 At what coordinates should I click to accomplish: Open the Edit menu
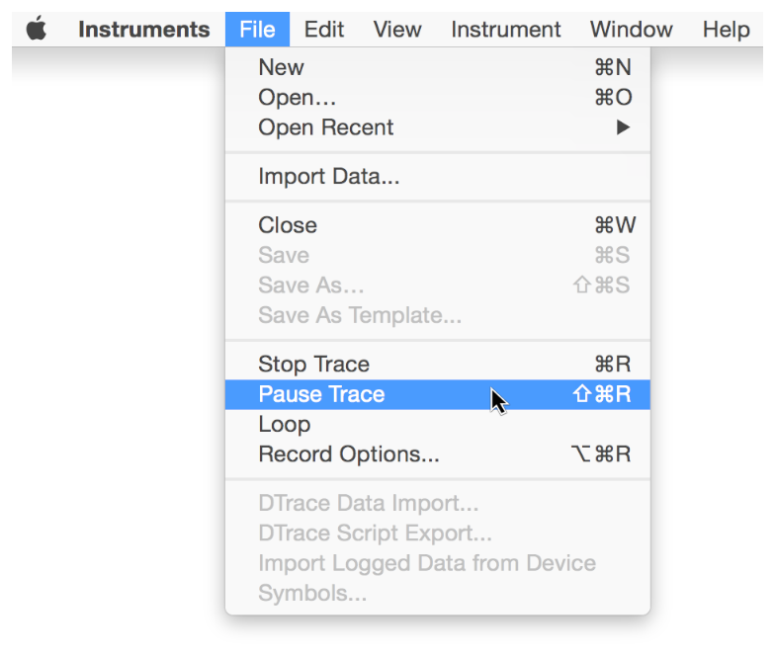[323, 30]
